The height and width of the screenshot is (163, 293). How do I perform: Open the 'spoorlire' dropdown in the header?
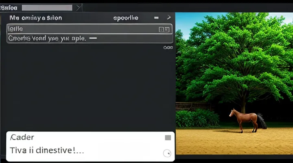pyautogui.click(x=125, y=18)
